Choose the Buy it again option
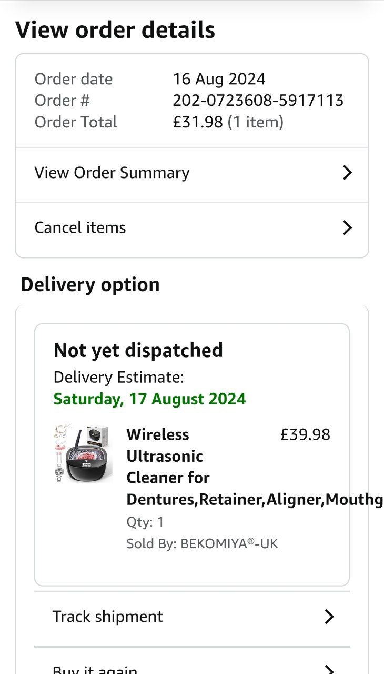 pos(95,670)
